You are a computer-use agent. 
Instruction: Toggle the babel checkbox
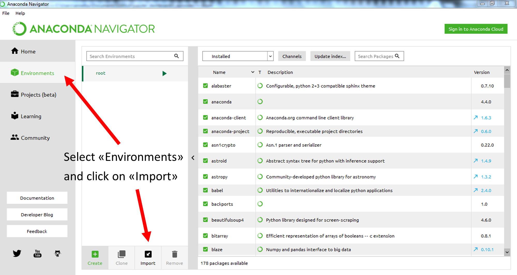click(x=206, y=190)
